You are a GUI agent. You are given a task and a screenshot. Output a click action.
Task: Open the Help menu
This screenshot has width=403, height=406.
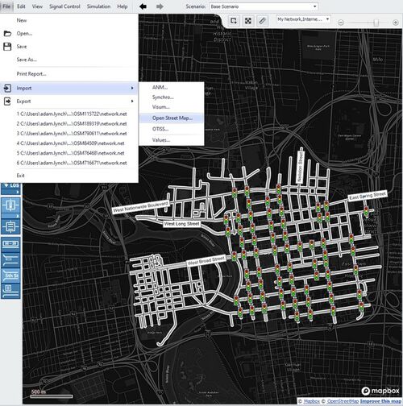(x=123, y=6)
